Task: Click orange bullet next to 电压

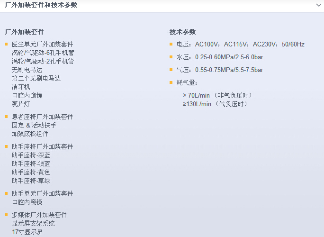Action: pos(171,44)
